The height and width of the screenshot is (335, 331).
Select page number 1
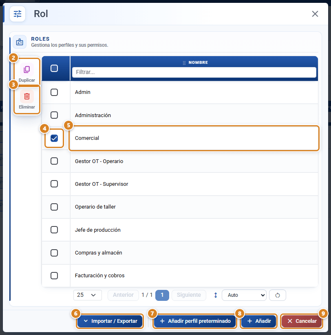(162, 295)
